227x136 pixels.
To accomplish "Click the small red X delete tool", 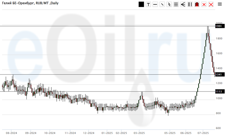I will [204, 4].
